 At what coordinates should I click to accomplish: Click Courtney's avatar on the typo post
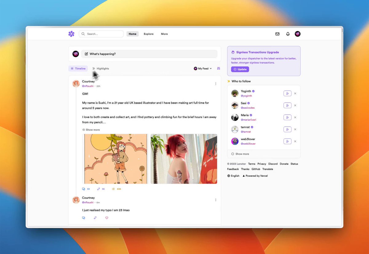pos(76,200)
